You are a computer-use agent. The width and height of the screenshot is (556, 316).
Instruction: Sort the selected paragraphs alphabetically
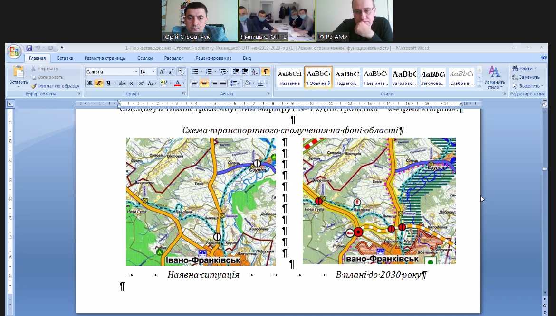point(255,72)
